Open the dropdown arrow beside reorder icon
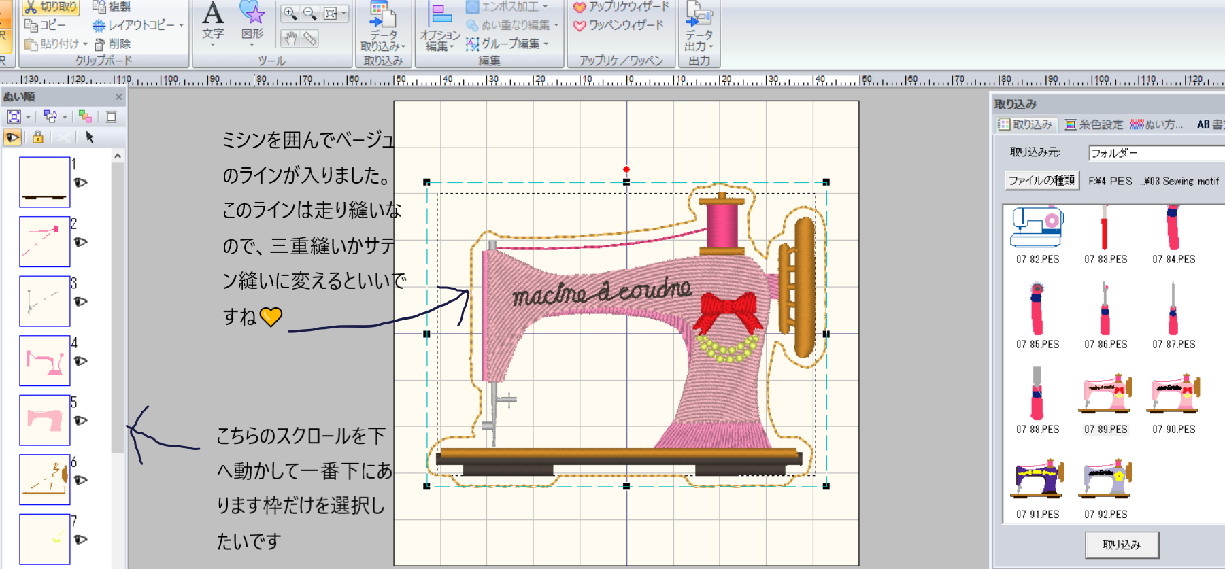The width and height of the screenshot is (1225, 569). click(65, 117)
